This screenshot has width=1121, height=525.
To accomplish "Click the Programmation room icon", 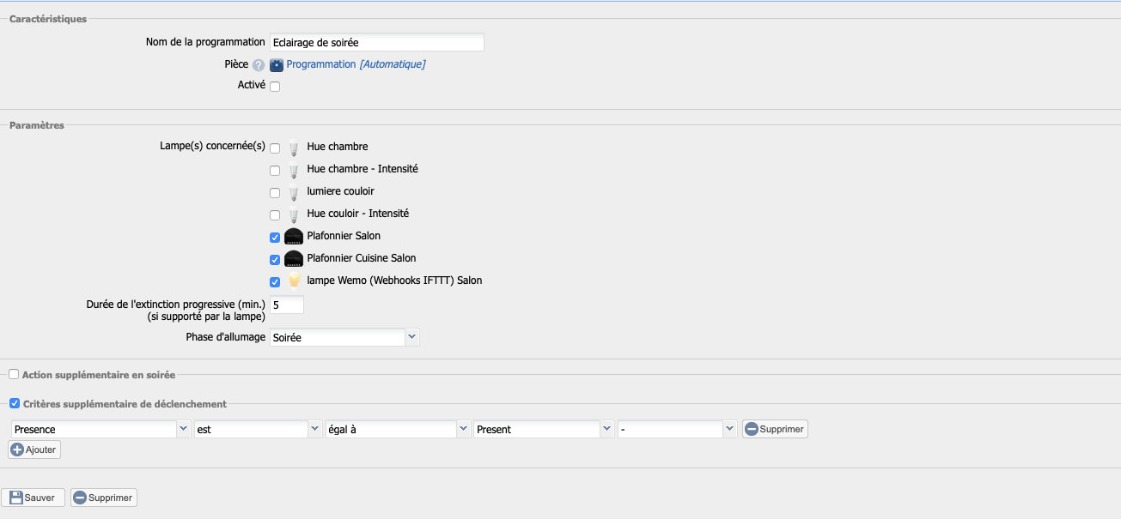I will pos(277,65).
